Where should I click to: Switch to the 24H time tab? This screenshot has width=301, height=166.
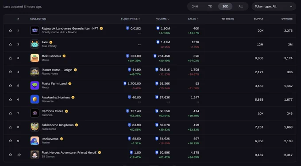(x=195, y=7)
